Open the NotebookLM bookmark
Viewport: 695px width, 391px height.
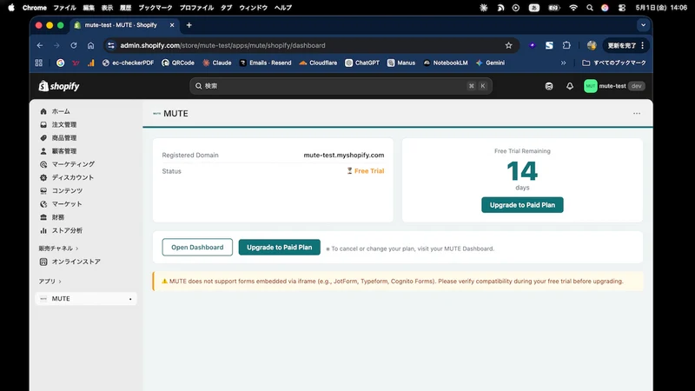445,63
